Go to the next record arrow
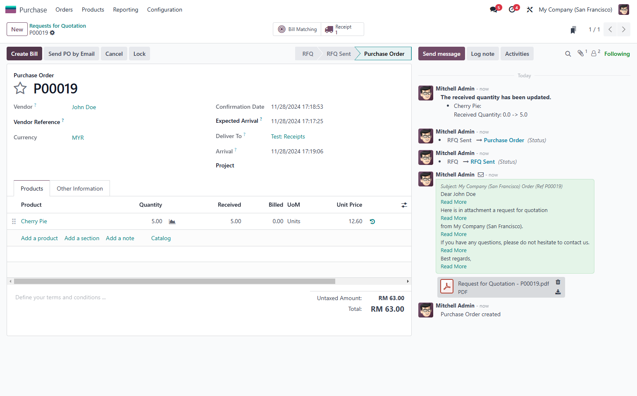The width and height of the screenshot is (637, 396). 624,29
